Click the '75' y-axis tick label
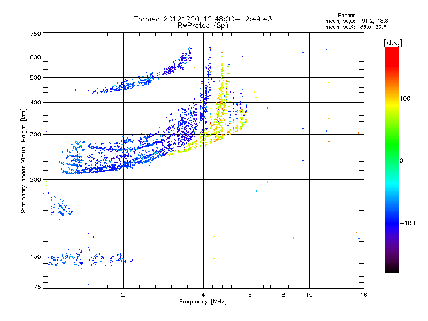The width and height of the screenshot is (428, 321). [37, 287]
